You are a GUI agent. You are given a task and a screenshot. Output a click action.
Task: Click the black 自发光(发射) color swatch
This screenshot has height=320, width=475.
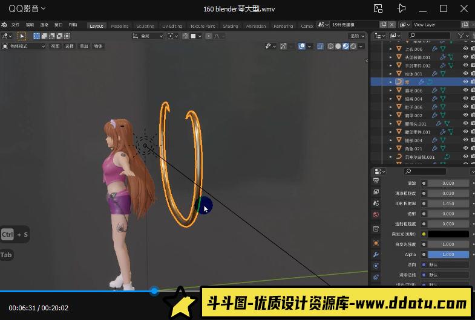point(448,234)
